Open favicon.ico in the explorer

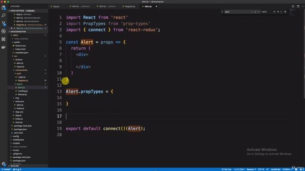click(20, 46)
